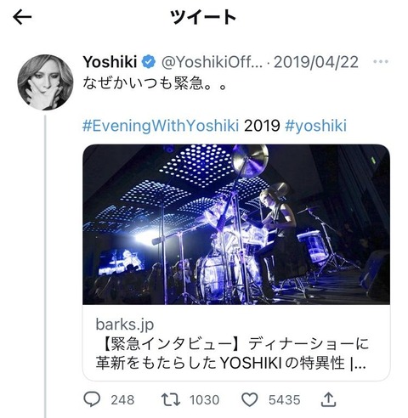Click the 2019/04/22 tweet date

tap(316, 62)
